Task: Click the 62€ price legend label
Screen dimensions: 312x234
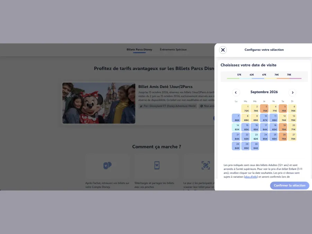Action: [x=252, y=75]
